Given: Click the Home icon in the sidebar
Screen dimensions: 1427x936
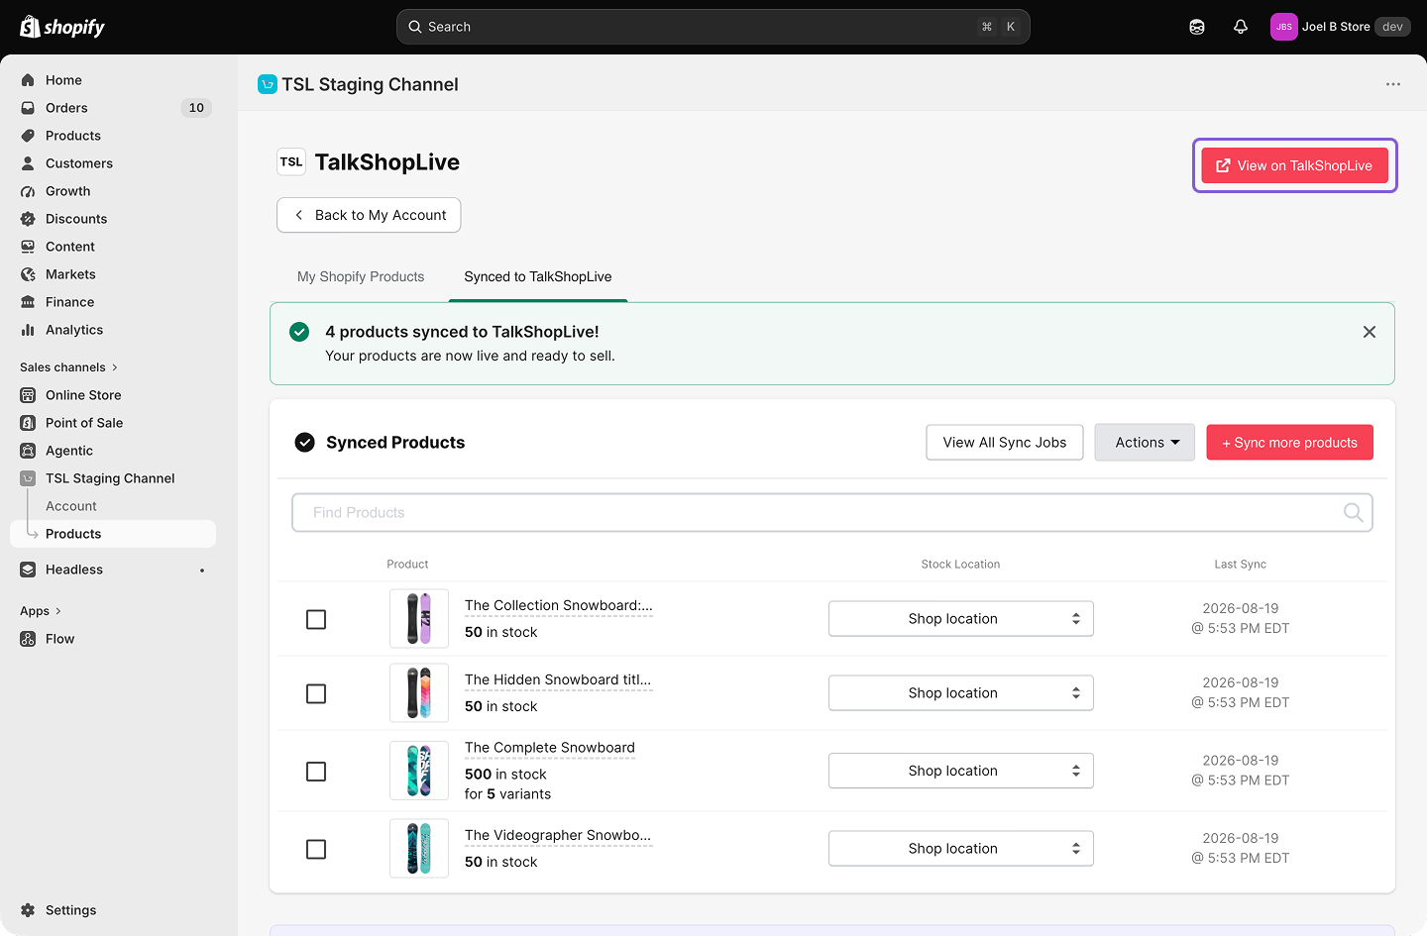Looking at the screenshot, I should click(28, 80).
